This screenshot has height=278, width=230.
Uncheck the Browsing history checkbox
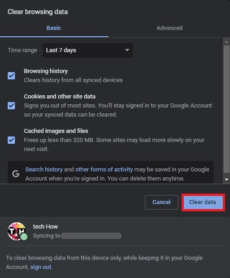(11, 76)
